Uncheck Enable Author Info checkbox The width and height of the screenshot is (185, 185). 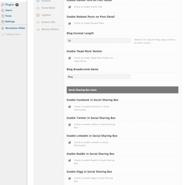tap(70, 7)
